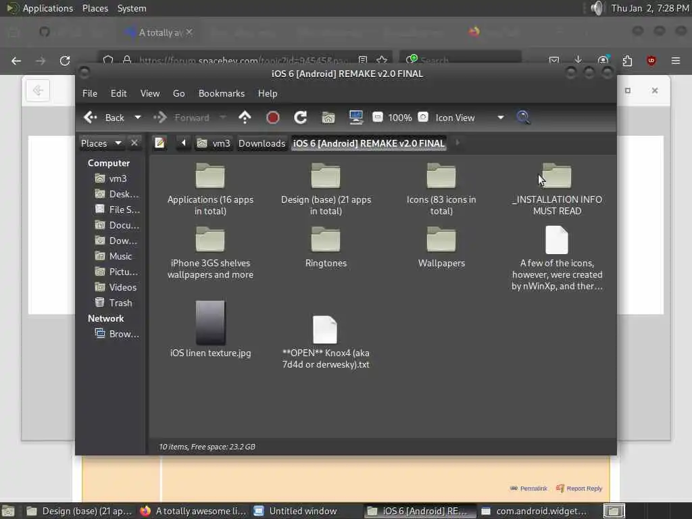Reset zoom at 100% label

400,118
